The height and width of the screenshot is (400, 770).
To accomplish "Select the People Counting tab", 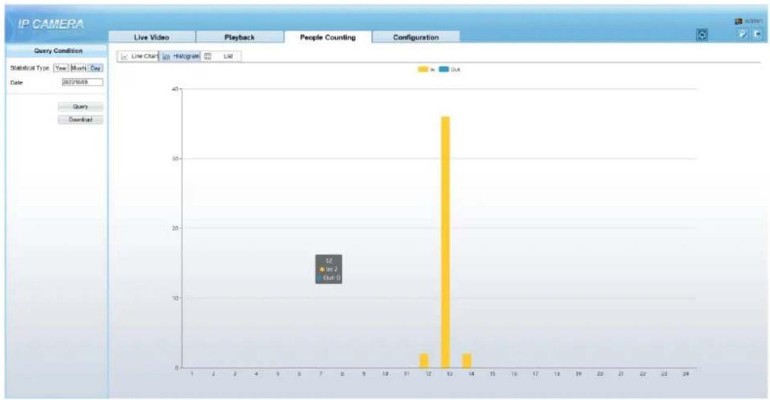I will pos(328,37).
